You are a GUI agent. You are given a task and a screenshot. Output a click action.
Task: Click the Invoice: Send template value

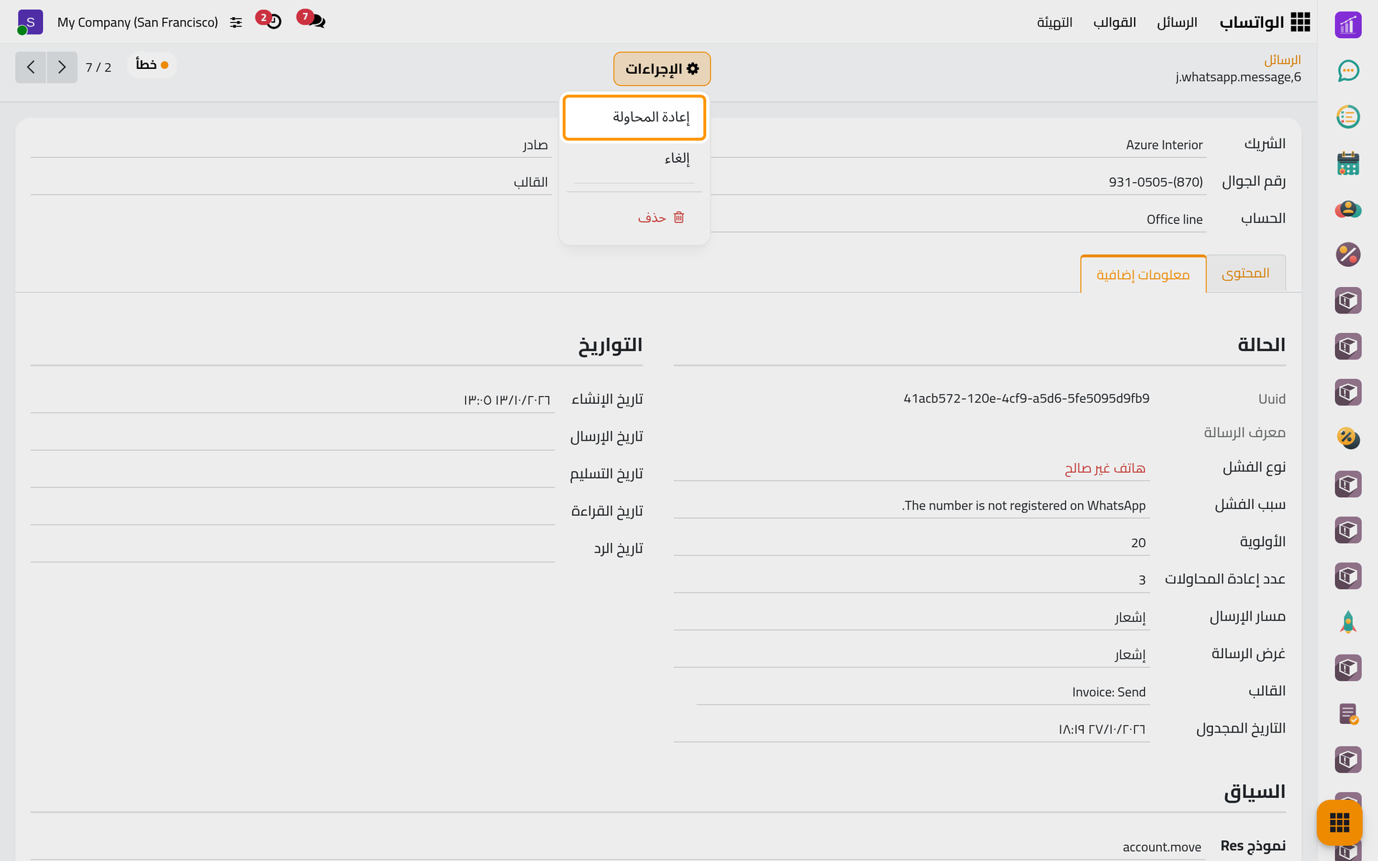point(1109,692)
